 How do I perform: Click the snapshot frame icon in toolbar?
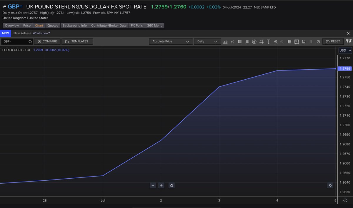pos(297,42)
